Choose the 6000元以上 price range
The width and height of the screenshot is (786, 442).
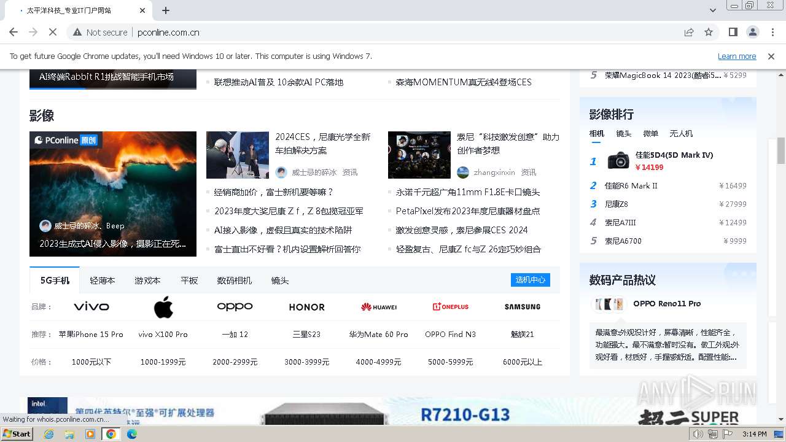point(523,362)
